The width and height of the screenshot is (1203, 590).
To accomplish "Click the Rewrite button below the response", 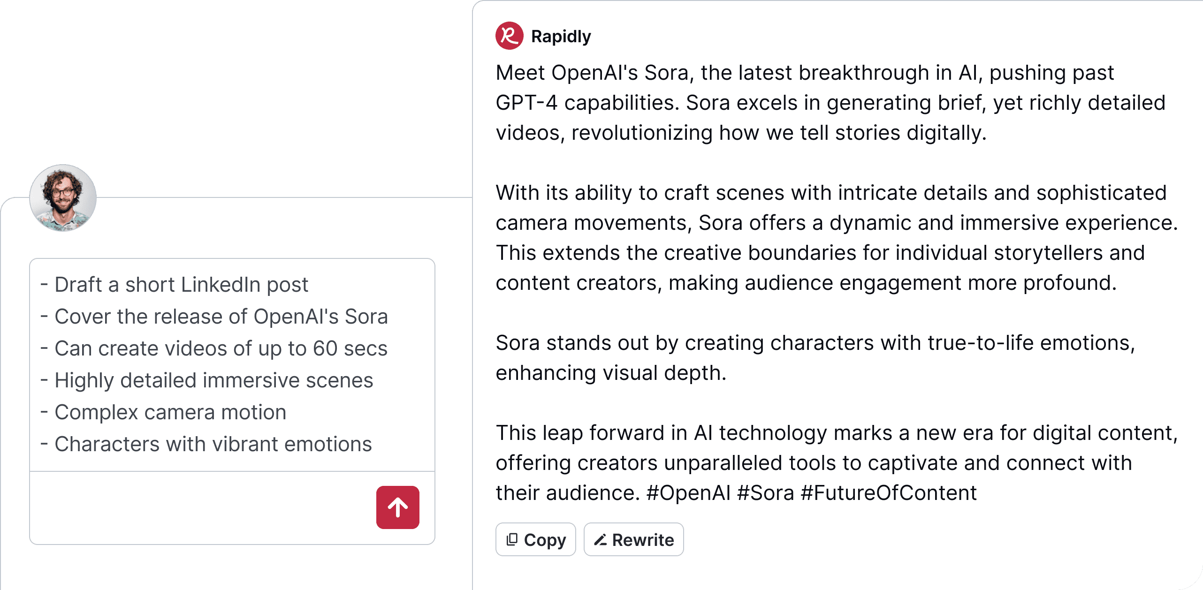I will coord(633,539).
